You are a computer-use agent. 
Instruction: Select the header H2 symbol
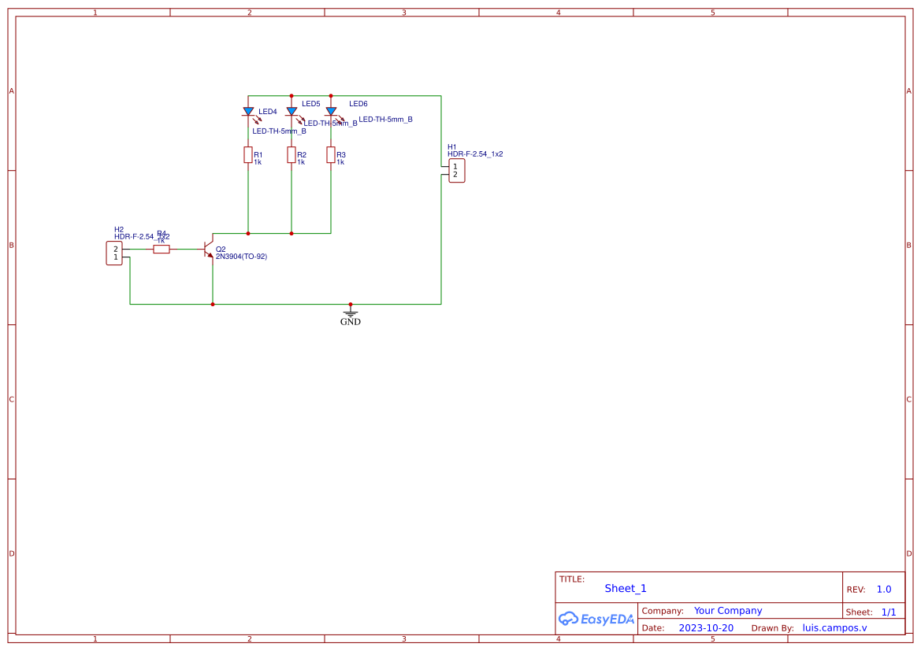tap(114, 252)
